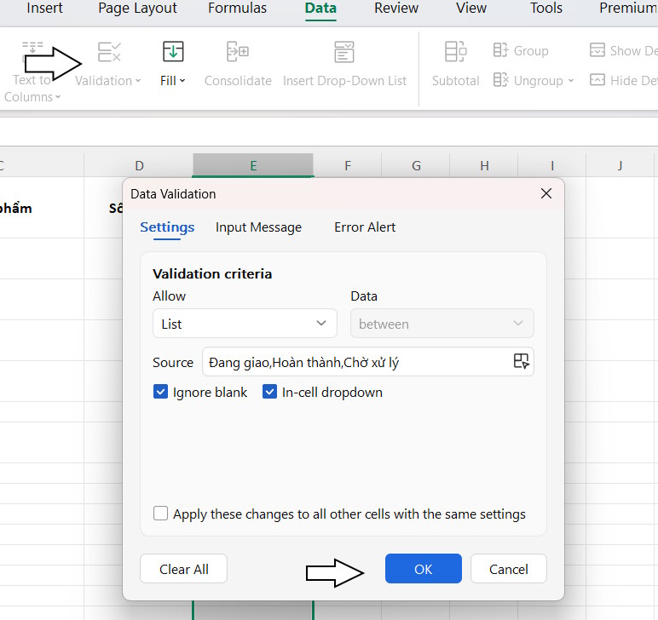This screenshot has width=658, height=620.
Task: Click the Group icon
Action: coord(500,50)
